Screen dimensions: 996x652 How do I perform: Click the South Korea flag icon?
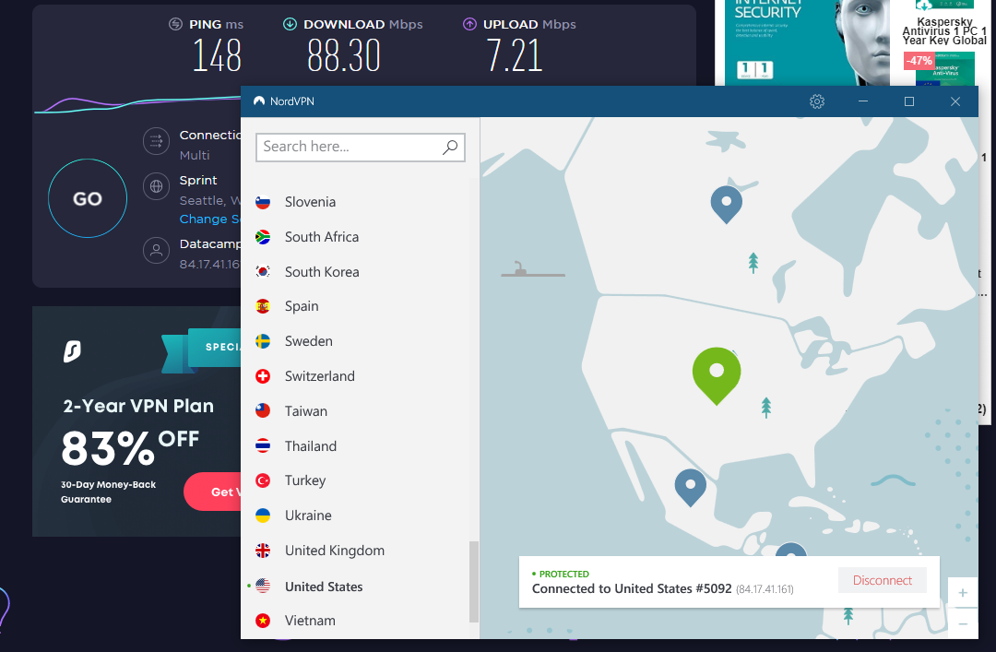tap(263, 272)
